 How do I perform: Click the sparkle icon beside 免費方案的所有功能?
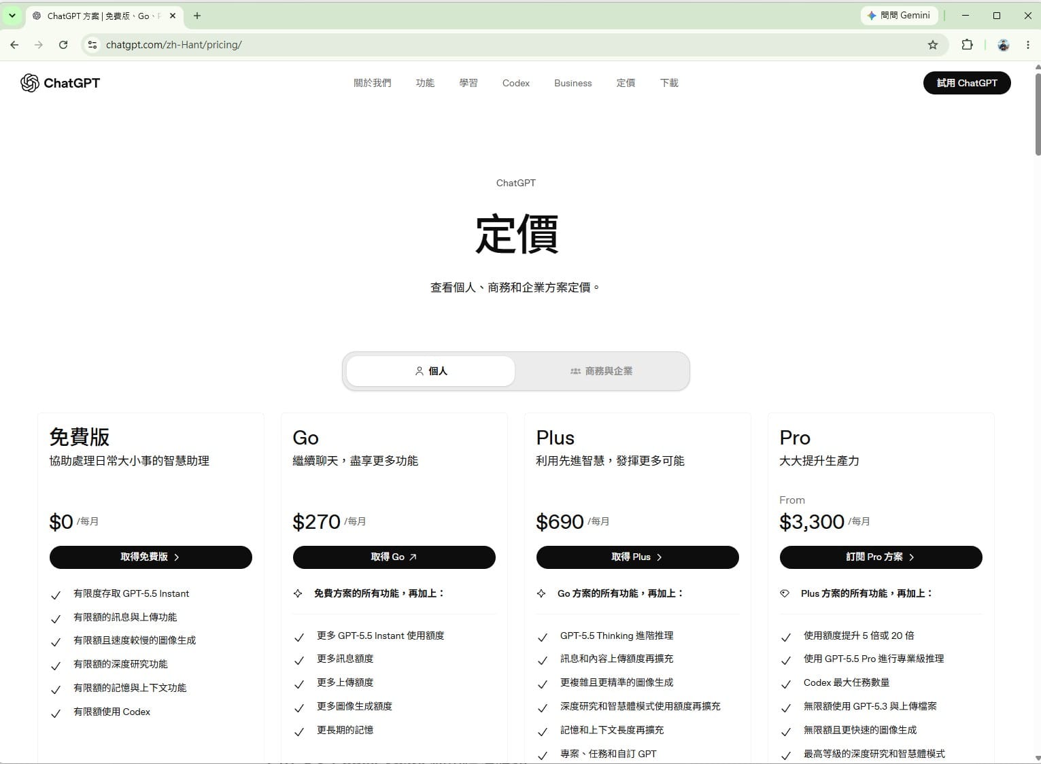[x=298, y=593]
